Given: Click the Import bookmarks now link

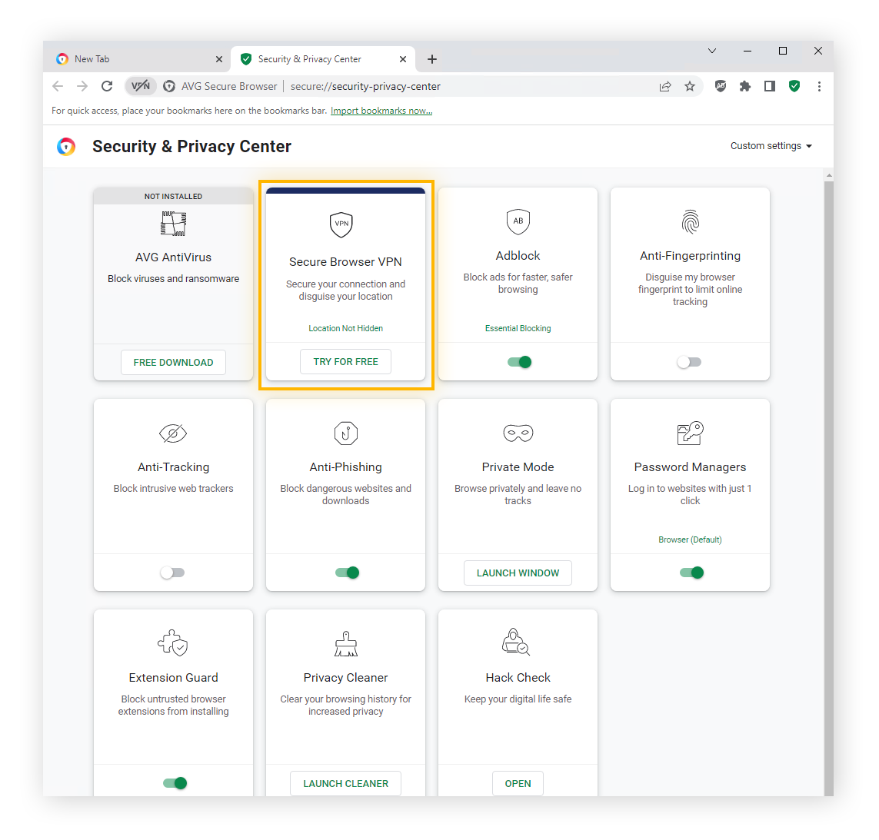Looking at the screenshot, I should 381,110.
